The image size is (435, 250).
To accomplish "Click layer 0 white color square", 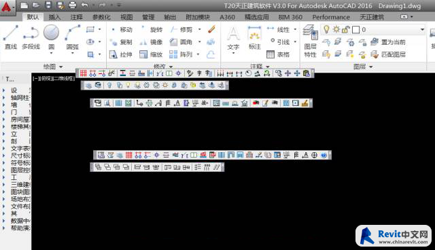I will click(x=355, y=30).
